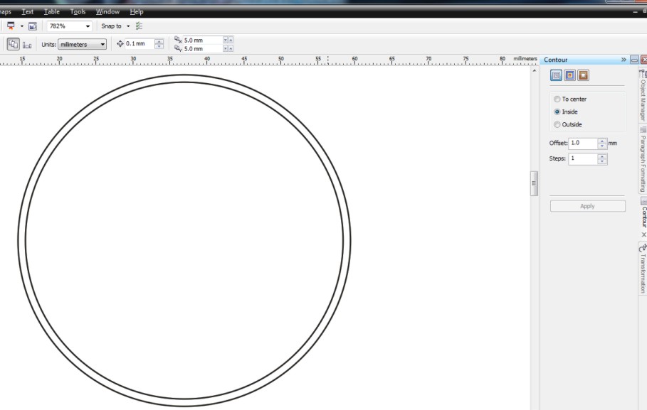The image size is (647, 410).
Task: Open the Units millimeters dropdown
Action: coord(82,44)
